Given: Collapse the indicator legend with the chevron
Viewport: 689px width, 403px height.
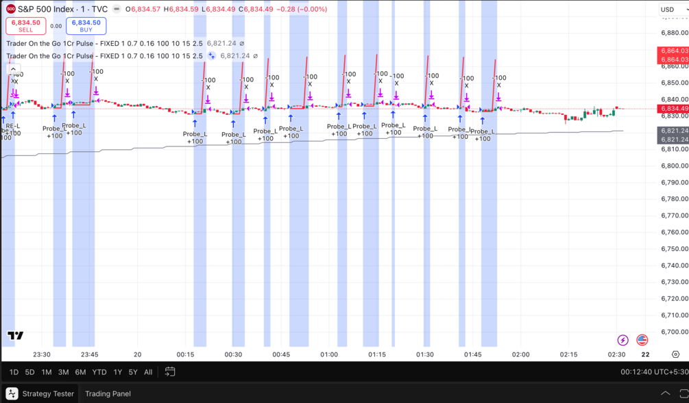Looking at the screenshot, I should coord(13,69).
